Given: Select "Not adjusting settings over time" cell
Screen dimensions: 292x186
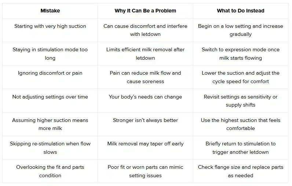Looking at the screenshot, I should pyautogui.click(x=50, y=97).
